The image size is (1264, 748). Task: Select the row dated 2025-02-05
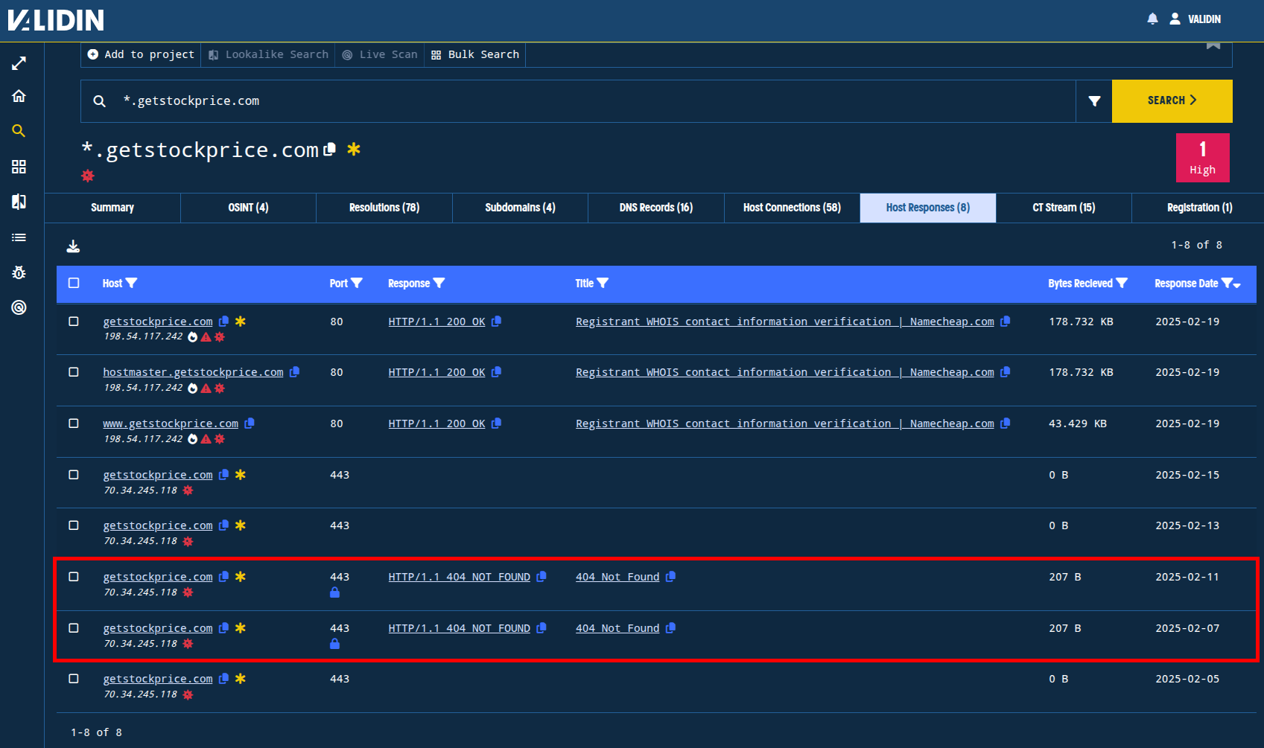[74, 679]
